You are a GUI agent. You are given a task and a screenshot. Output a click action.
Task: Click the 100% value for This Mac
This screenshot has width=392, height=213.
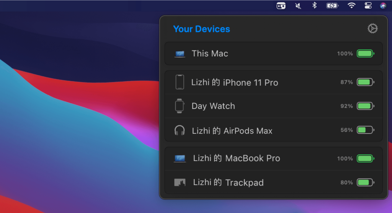tap(345, 54)
